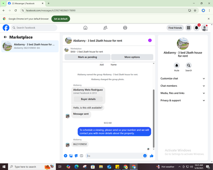
Task: Open the volume control in system tray
Action: coord(191,167)
